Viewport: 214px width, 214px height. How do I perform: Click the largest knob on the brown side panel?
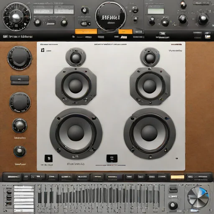(x=20, y=58)
